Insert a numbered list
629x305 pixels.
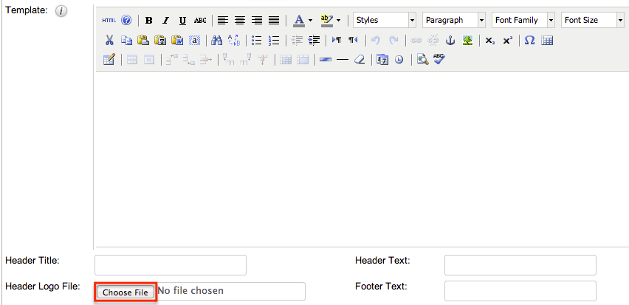click(273, 40)
